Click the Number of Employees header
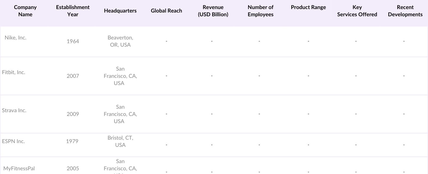 261,11
